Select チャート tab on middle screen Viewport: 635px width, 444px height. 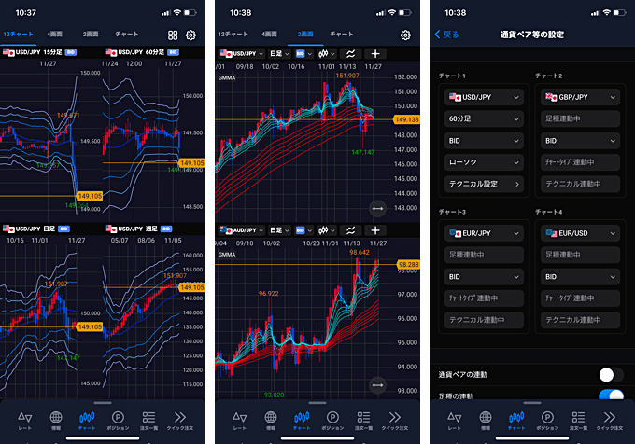pyautogui.click(x=342, y=34)
